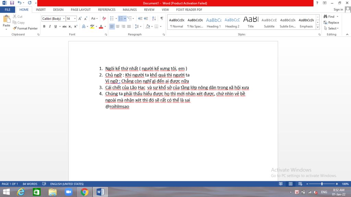Click the Paste clipboard icon
The width and height of the screenshot is (351, 197).
coord(7,19)
